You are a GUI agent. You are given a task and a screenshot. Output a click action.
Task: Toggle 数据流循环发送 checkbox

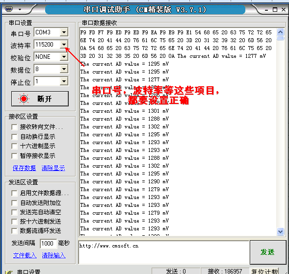(x=14, y=231)
